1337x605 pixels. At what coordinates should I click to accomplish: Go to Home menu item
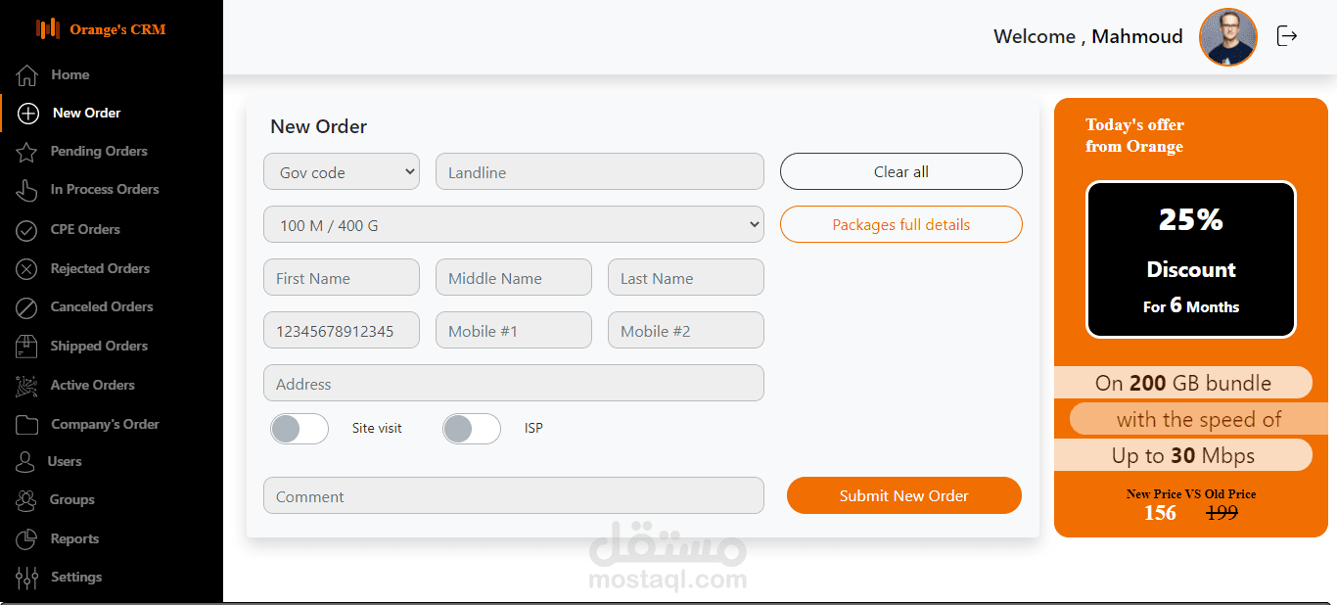click(x=70, y=74)
